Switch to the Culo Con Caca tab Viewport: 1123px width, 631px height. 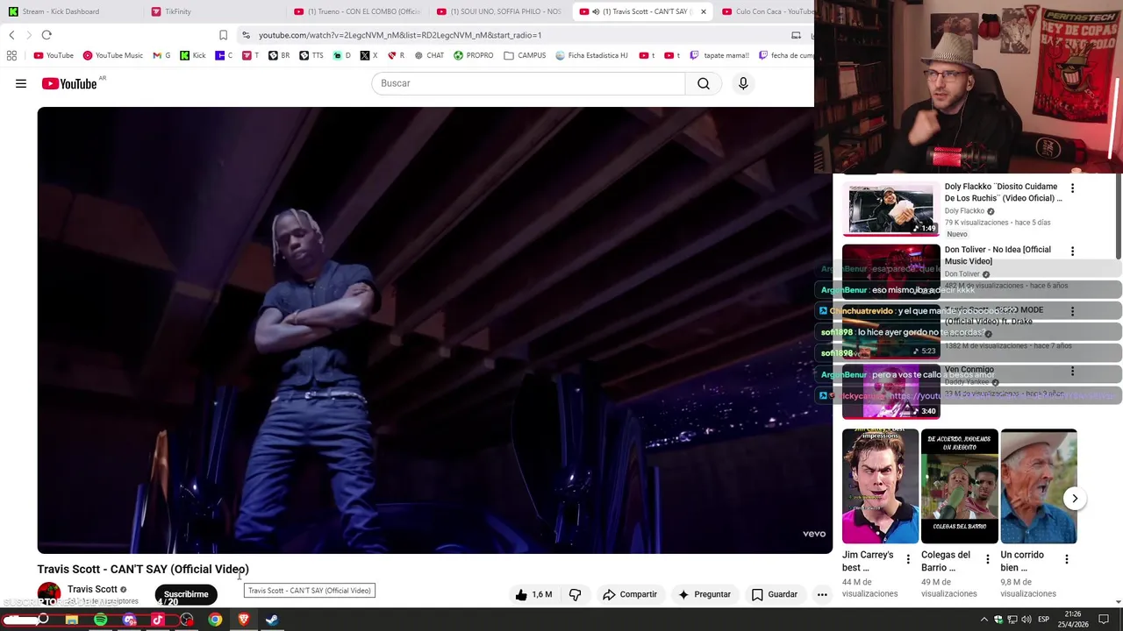point(767,11)
